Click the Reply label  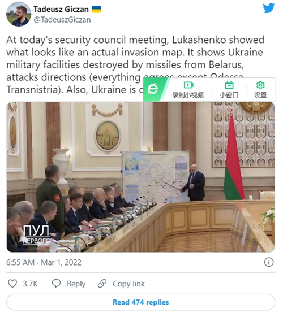click(x=76, y=284)
